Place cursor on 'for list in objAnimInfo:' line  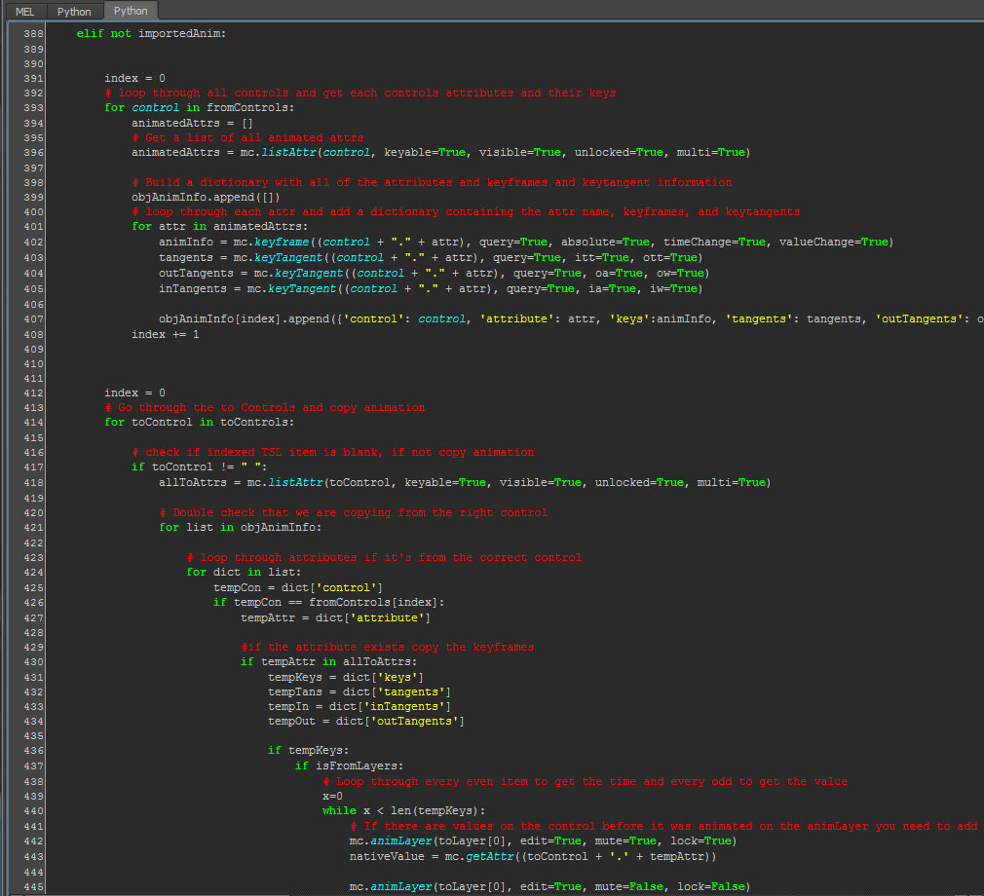point(240,528)
